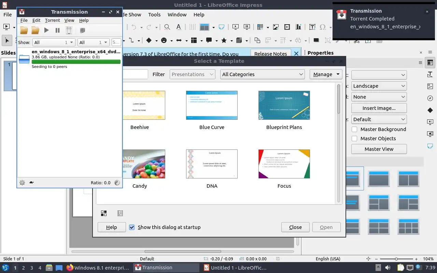This screenshot has width=437, height=273.
Task: Open sidebar Animation deck icon
Action: pyautogui.click(x=430, y=134)
